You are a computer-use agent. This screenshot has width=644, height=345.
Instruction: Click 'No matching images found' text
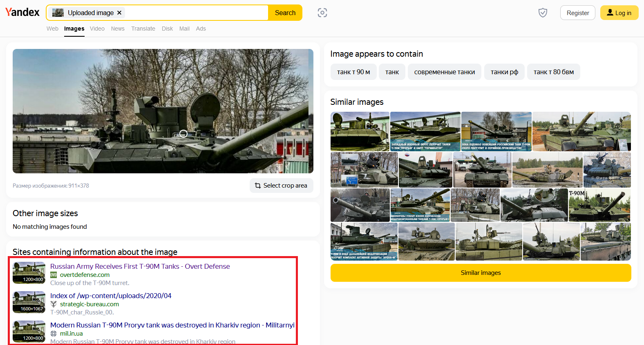(x=50, y=227)
